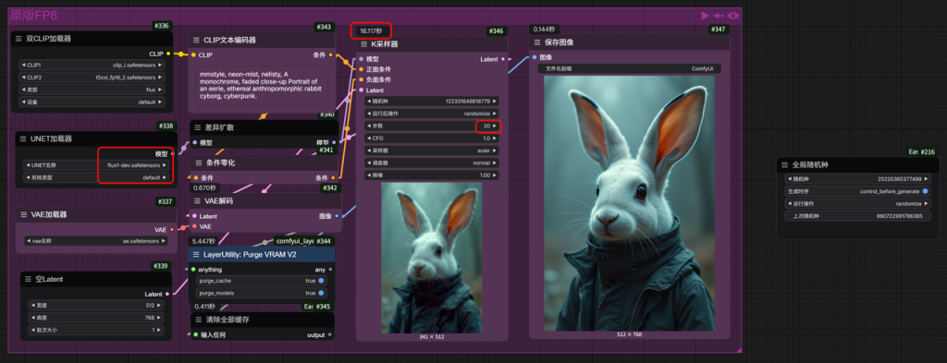
Task: Click the VAE output dot on VAE加载器
Action: pyautogui.click(x=172, y=229)
